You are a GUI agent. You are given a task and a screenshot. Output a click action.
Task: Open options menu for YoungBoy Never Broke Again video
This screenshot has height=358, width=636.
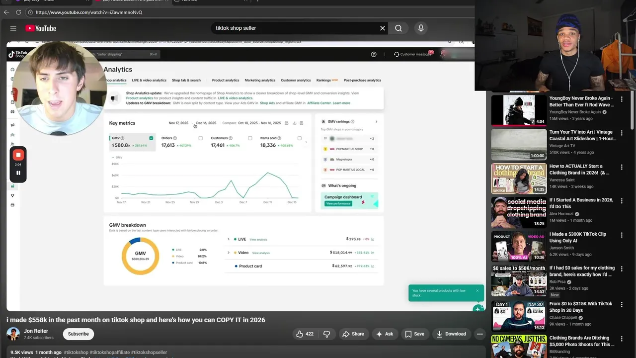pos(622,99)
